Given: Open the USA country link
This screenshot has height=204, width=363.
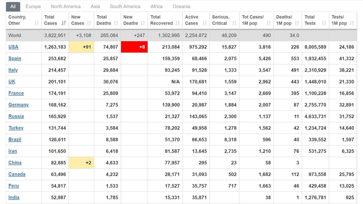Looking at the screenshot, I should [13, 47].
